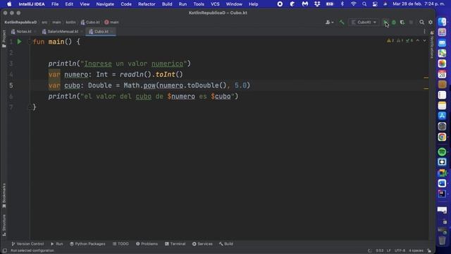Open the Build menu

point(167,4)
